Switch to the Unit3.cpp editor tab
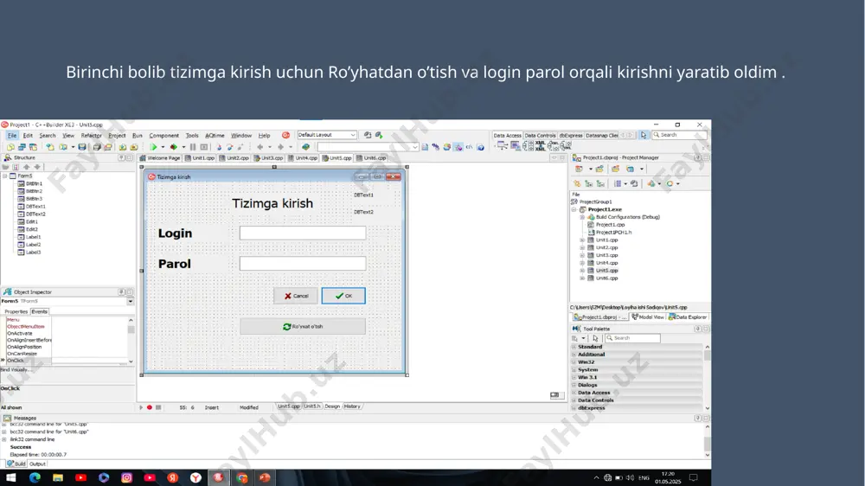The image size is (865, 486). coord(269,157)
